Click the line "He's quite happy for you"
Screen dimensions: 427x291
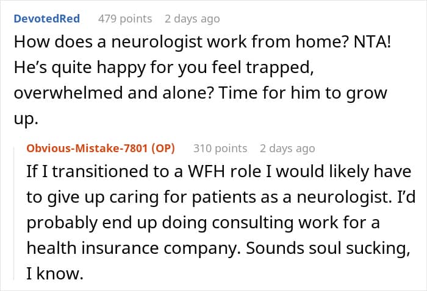164,68
